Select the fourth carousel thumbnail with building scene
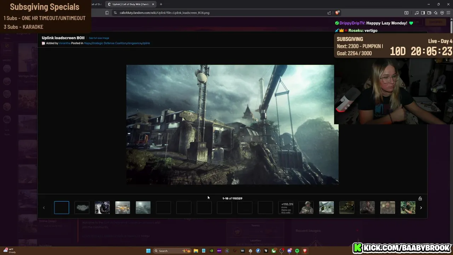Screen dimensions: 453x255 click(122, 208)
